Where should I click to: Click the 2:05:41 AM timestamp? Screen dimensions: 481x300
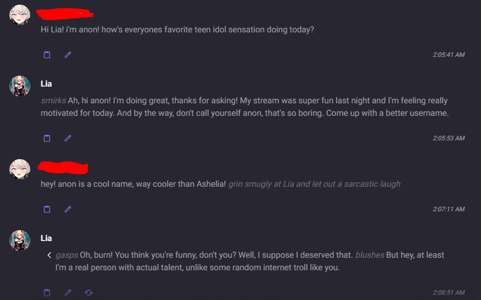[x=449, y=55]
